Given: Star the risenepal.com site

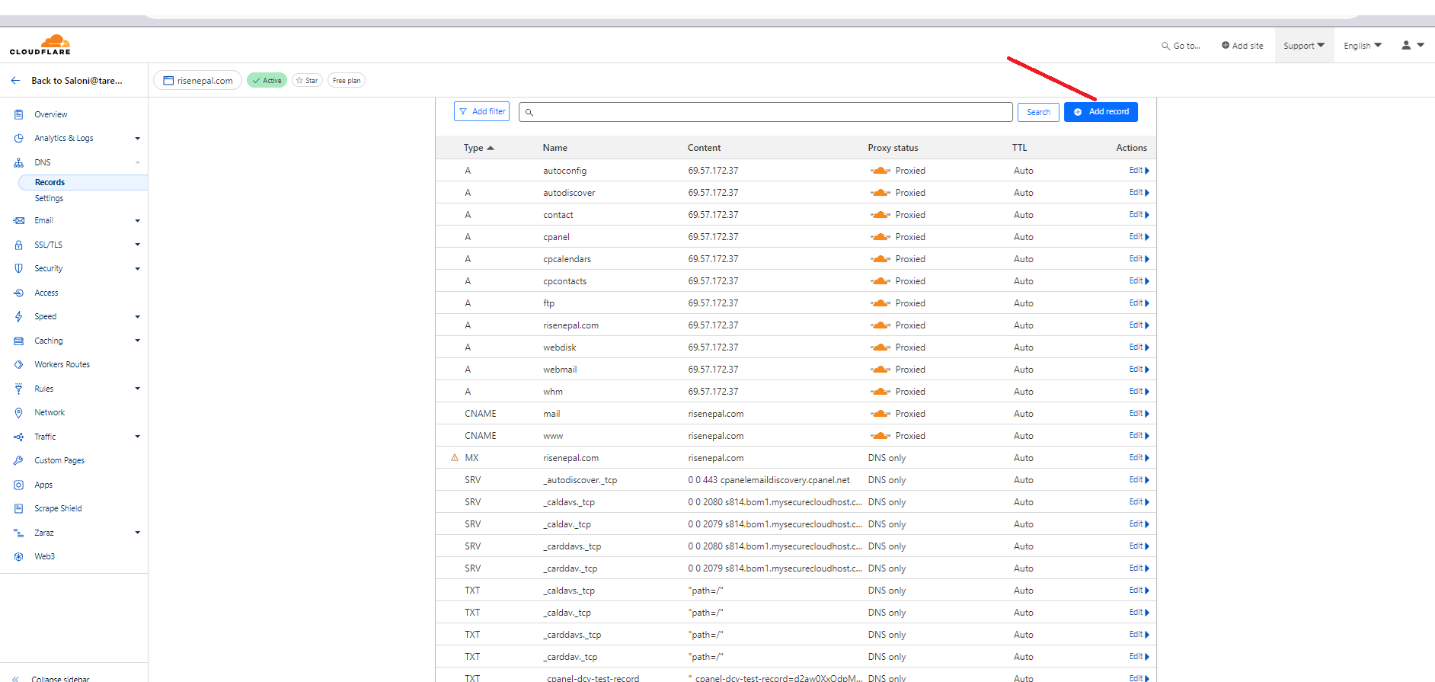Looking at the screenshot, I should coord(307,81).
